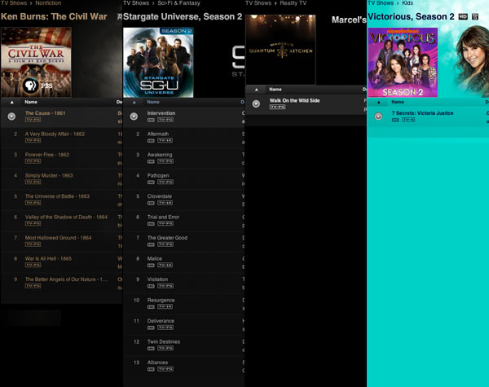This screenshot has height=387, width=489.
Task: Click the HD badge under Aftermath episode
Action: coord(152,139)
